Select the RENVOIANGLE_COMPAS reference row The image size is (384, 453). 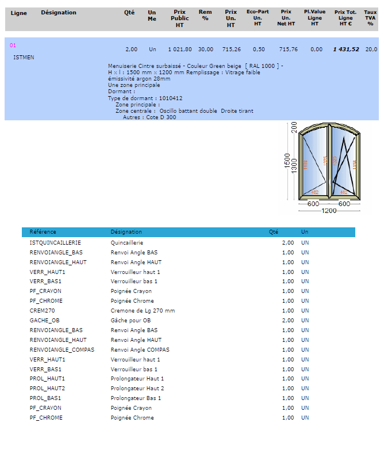[62, 349]
